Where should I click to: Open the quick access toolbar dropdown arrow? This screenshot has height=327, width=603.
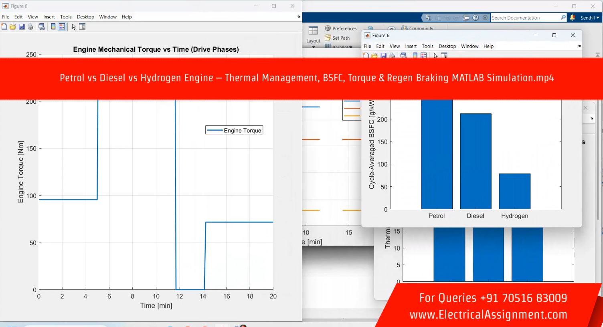pyautogui.click(x=485, y=18)
